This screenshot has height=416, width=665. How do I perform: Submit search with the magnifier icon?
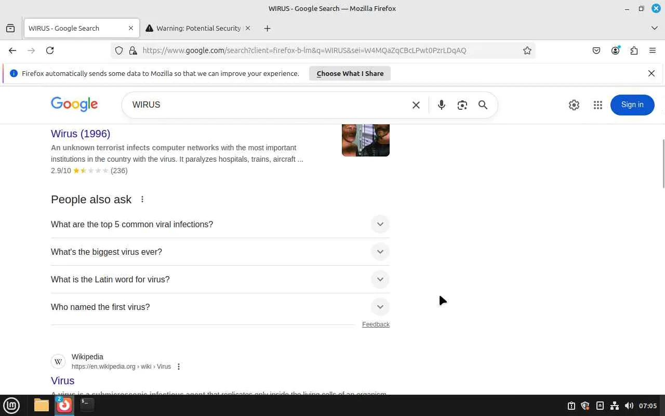click(x=483, y=105)
